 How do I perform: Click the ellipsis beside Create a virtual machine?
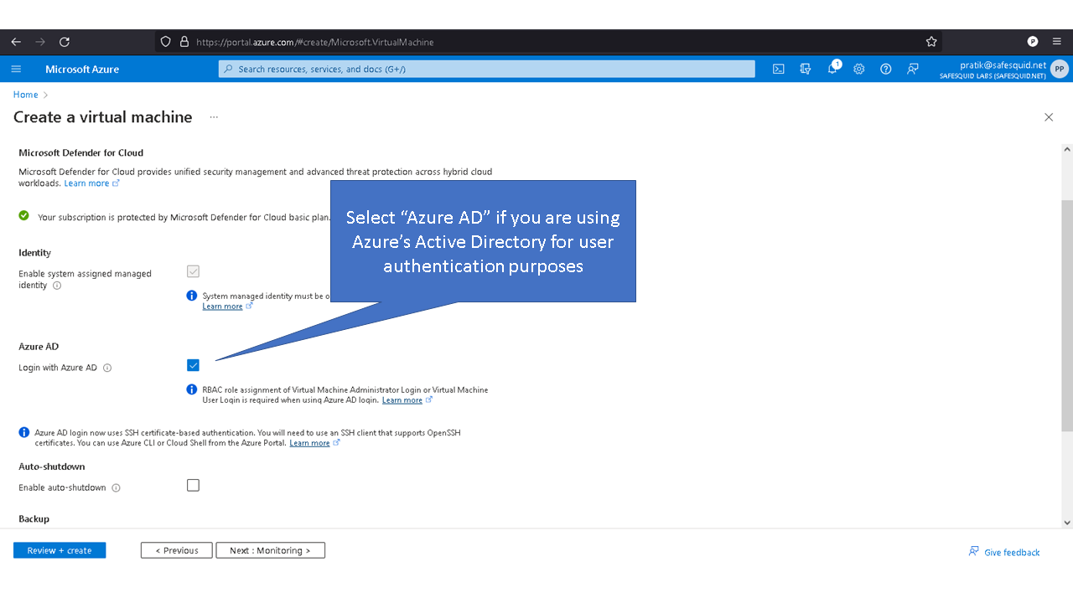point(214,117)
